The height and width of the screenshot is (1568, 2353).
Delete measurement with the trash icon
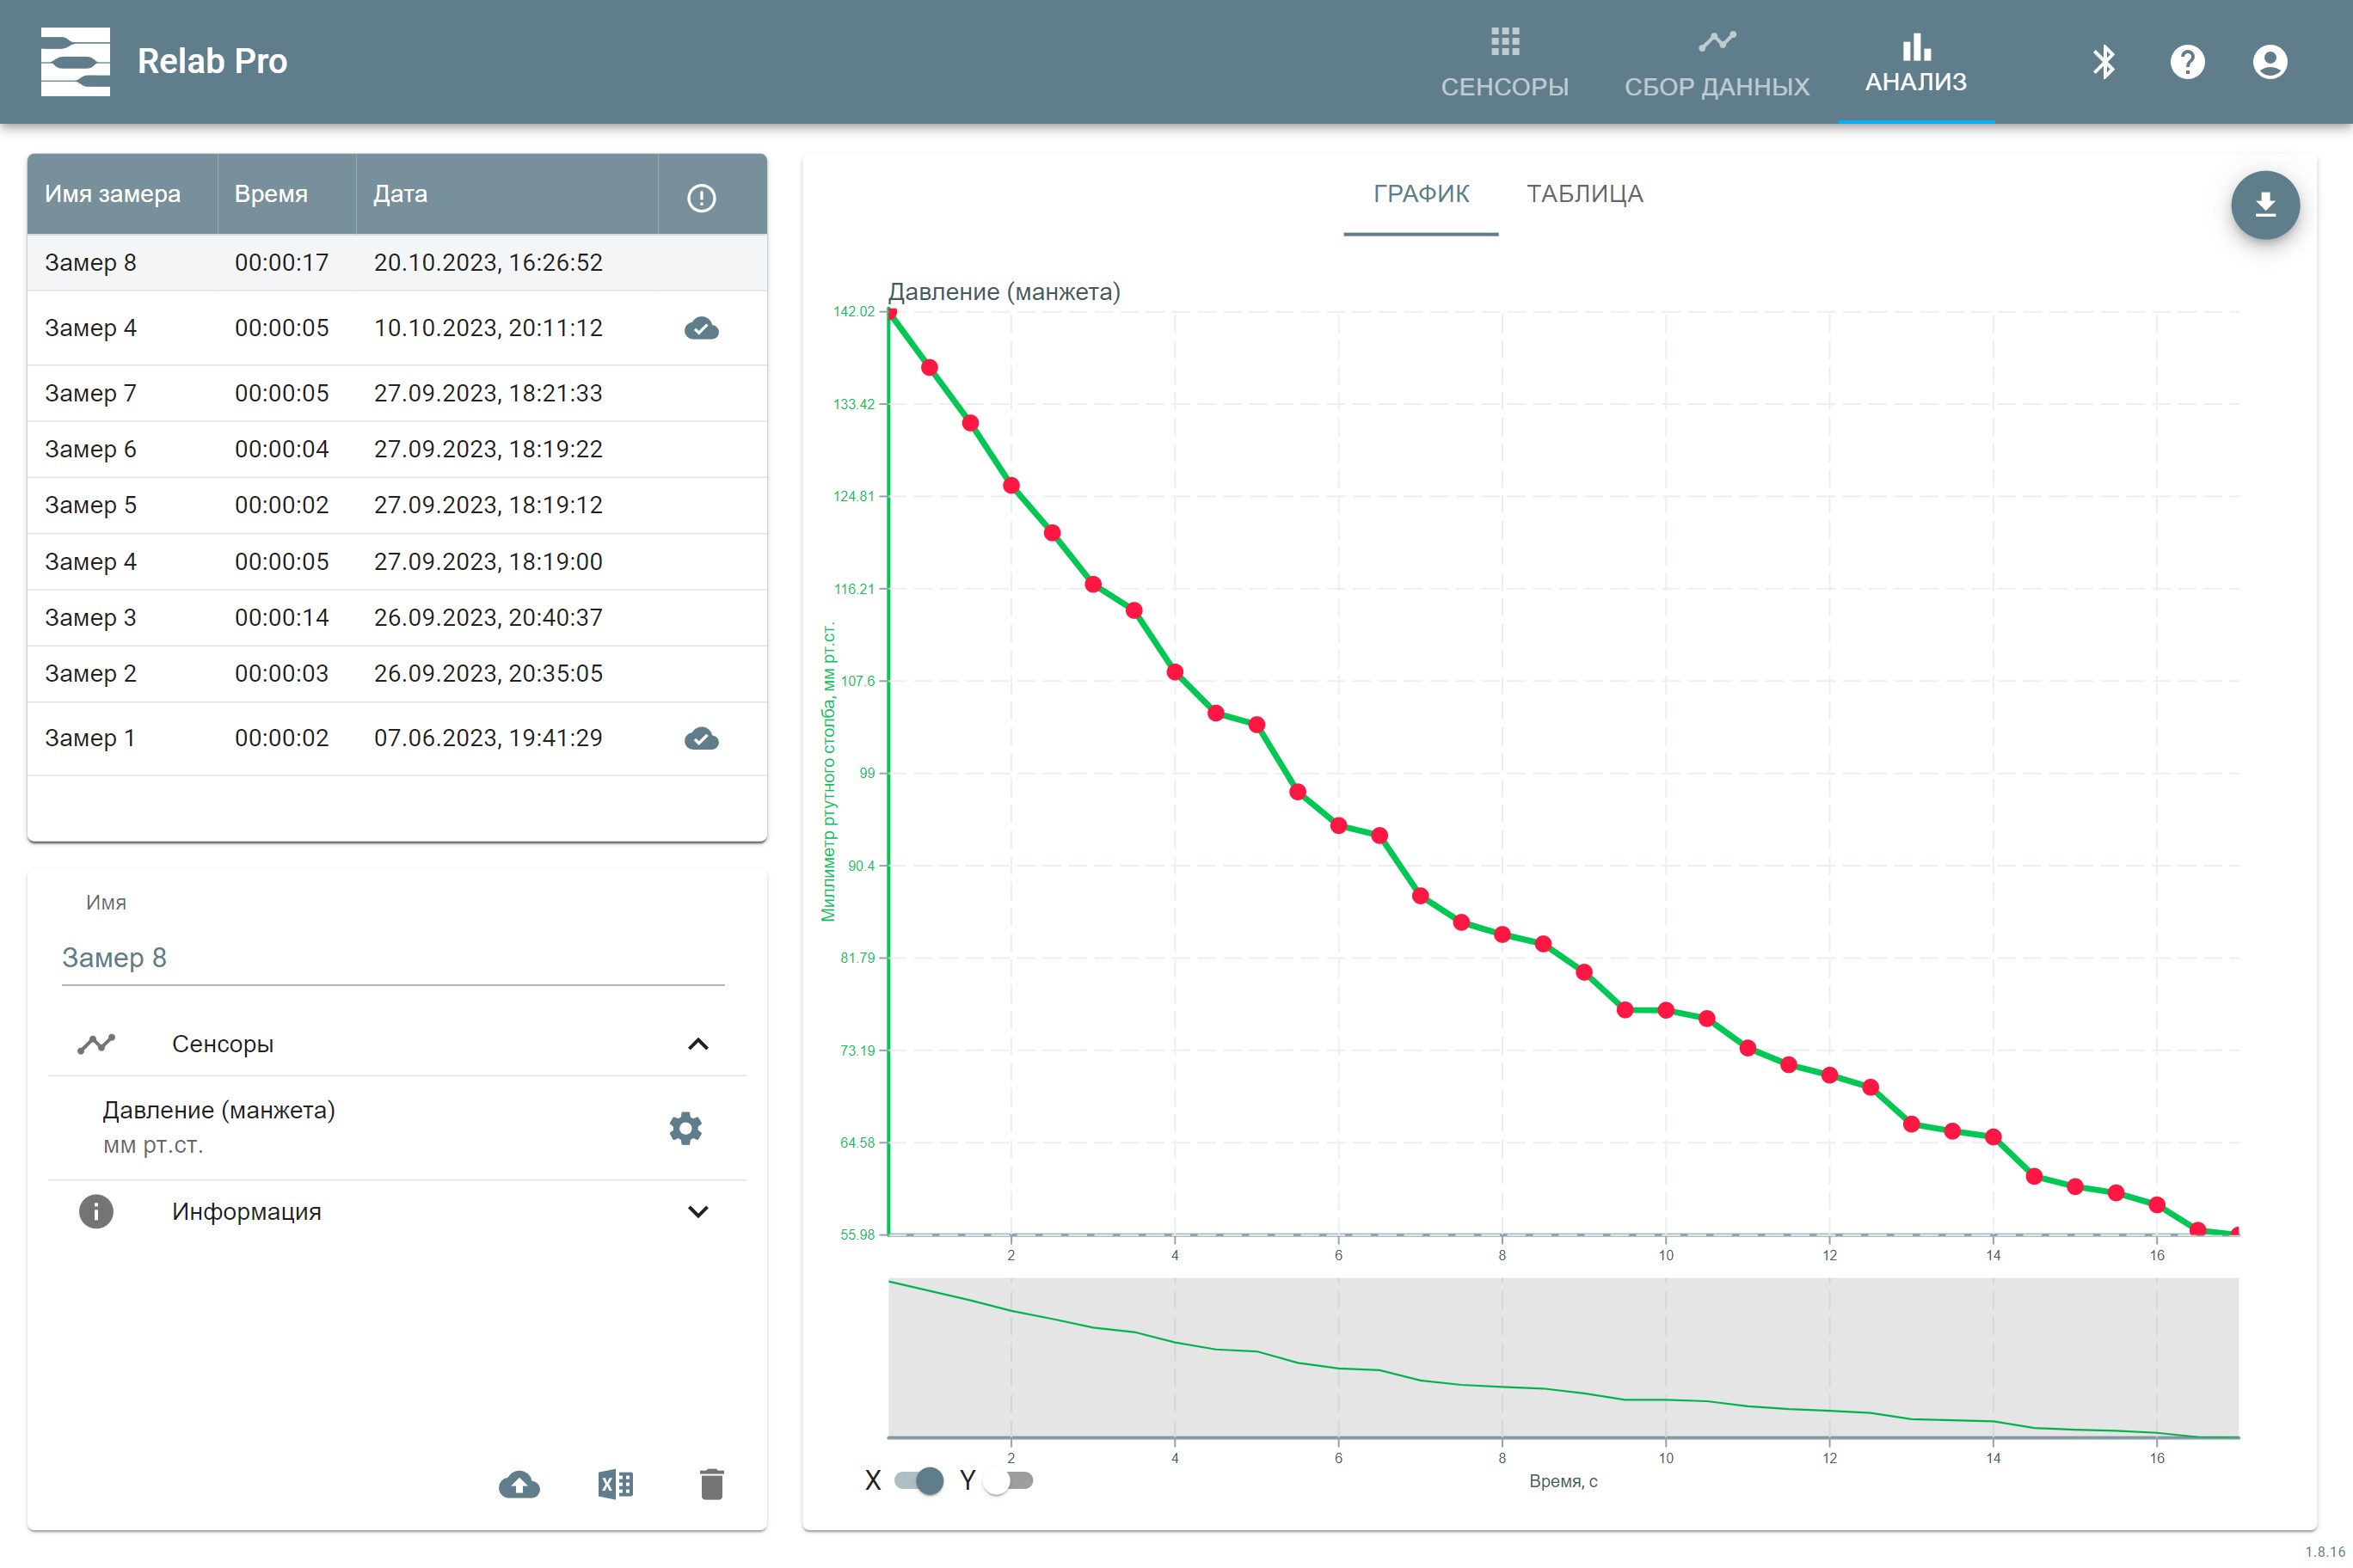pyautogui.click(x=711, y=1484)
